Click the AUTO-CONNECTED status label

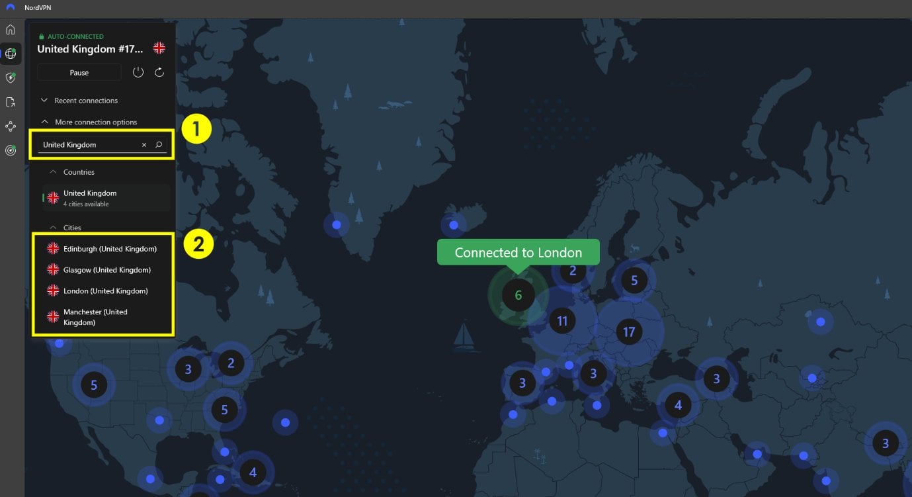(x=75, y=36)
